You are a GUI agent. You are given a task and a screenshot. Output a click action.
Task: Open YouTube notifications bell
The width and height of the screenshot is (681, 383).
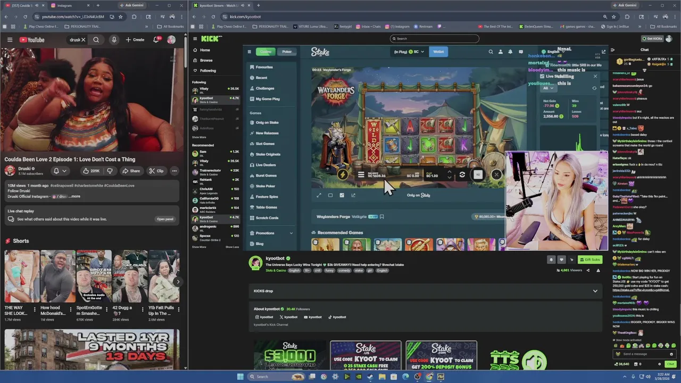point(156,39)
